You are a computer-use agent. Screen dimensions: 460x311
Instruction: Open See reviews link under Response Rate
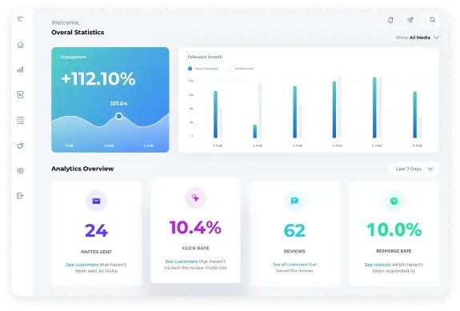[x=378, y=265]
